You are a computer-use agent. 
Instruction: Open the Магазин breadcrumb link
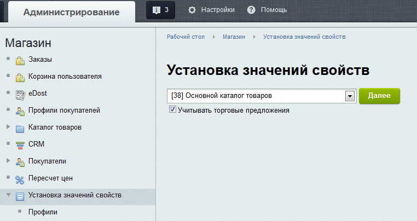234,37
